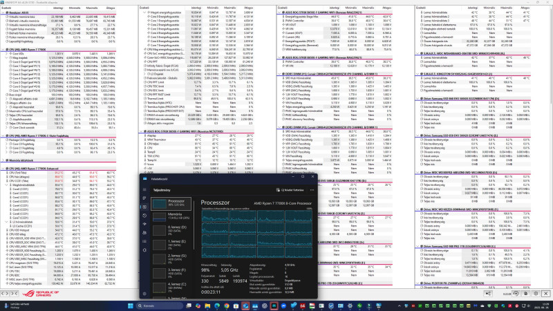Select 4. lemez (C:) disk item

point(171,287)
